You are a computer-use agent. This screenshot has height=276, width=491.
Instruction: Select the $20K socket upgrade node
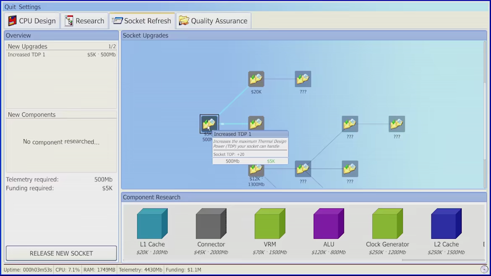coord(256,79)
